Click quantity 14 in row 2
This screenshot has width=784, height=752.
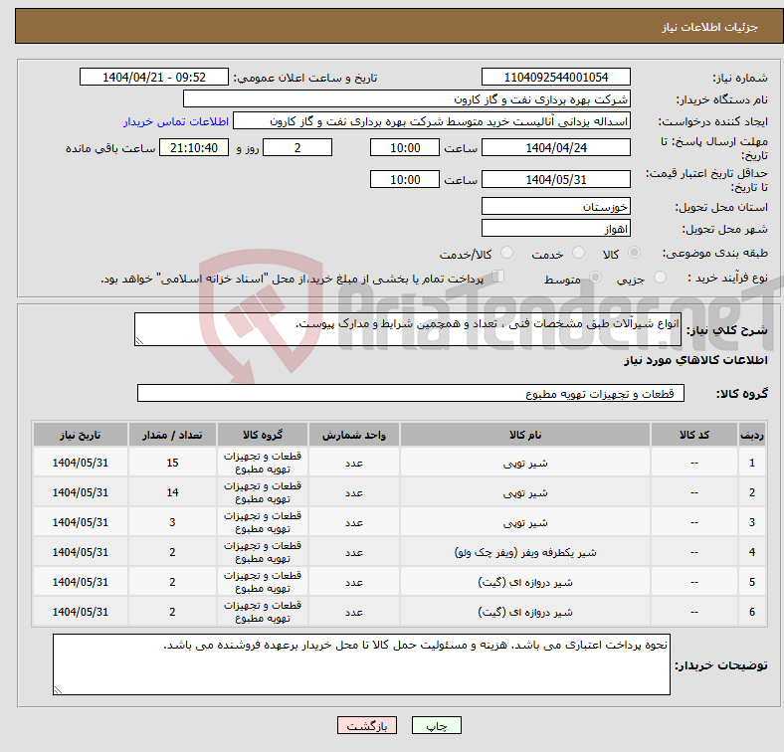tap(172, 493)
